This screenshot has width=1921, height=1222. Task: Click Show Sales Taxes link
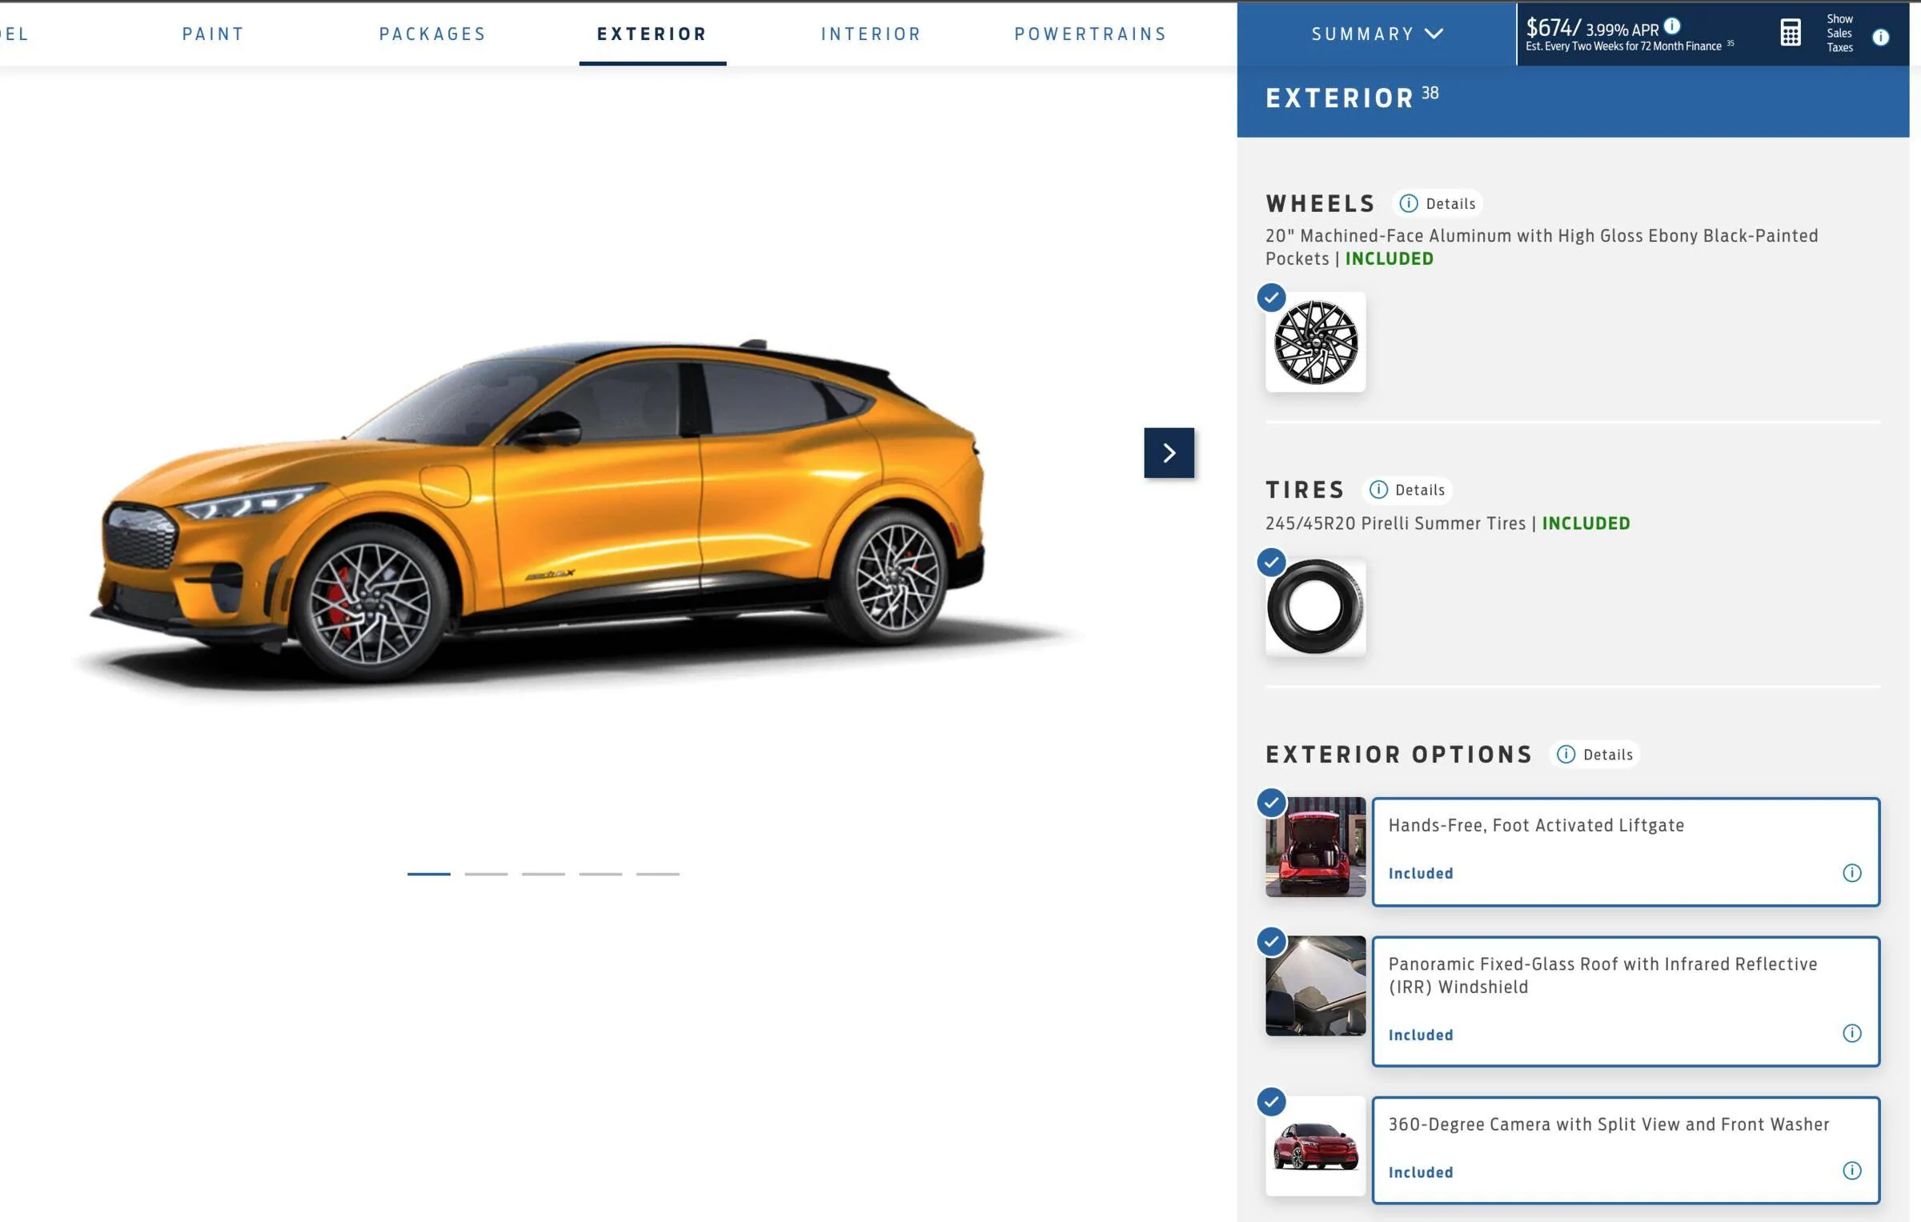coord(1839,33)
